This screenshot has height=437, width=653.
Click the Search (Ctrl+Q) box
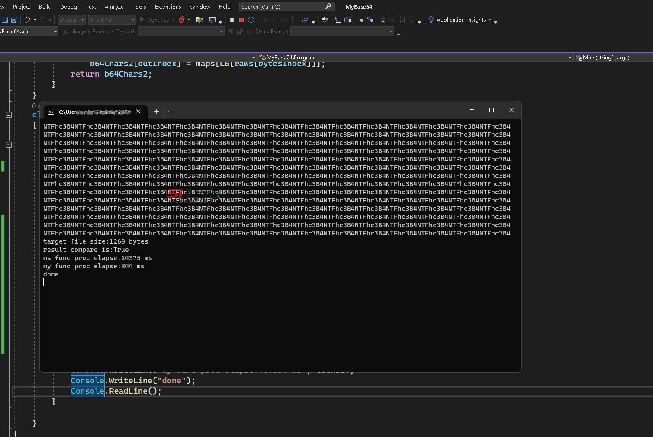click(281, 6)
